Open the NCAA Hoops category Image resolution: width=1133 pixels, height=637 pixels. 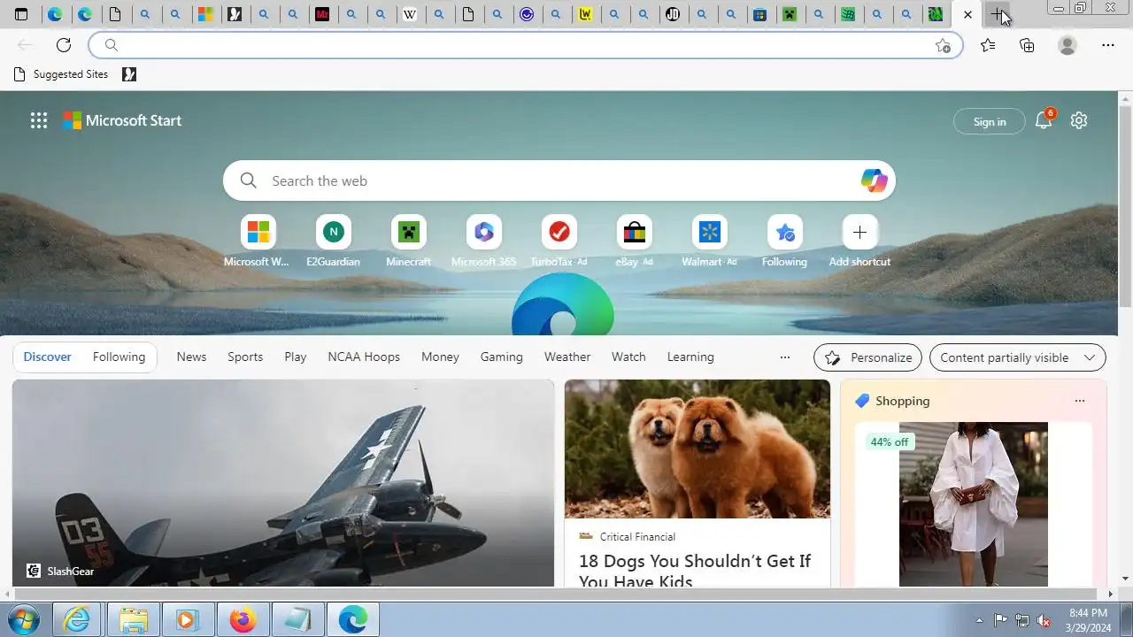(364, 357)
